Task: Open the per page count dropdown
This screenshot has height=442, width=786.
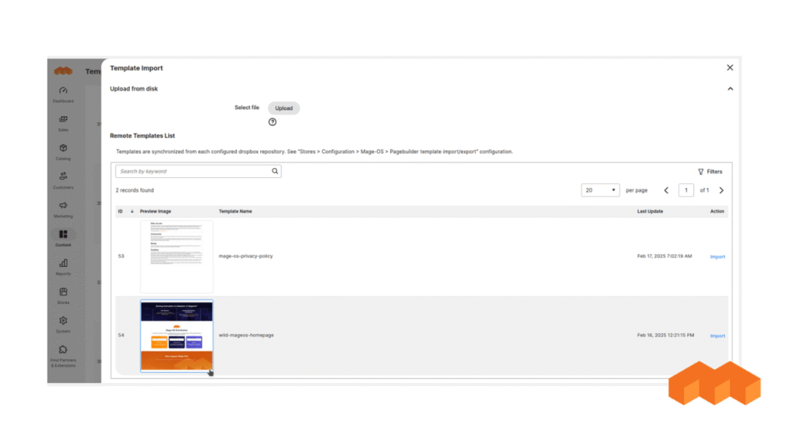Action: coord(600,189)
